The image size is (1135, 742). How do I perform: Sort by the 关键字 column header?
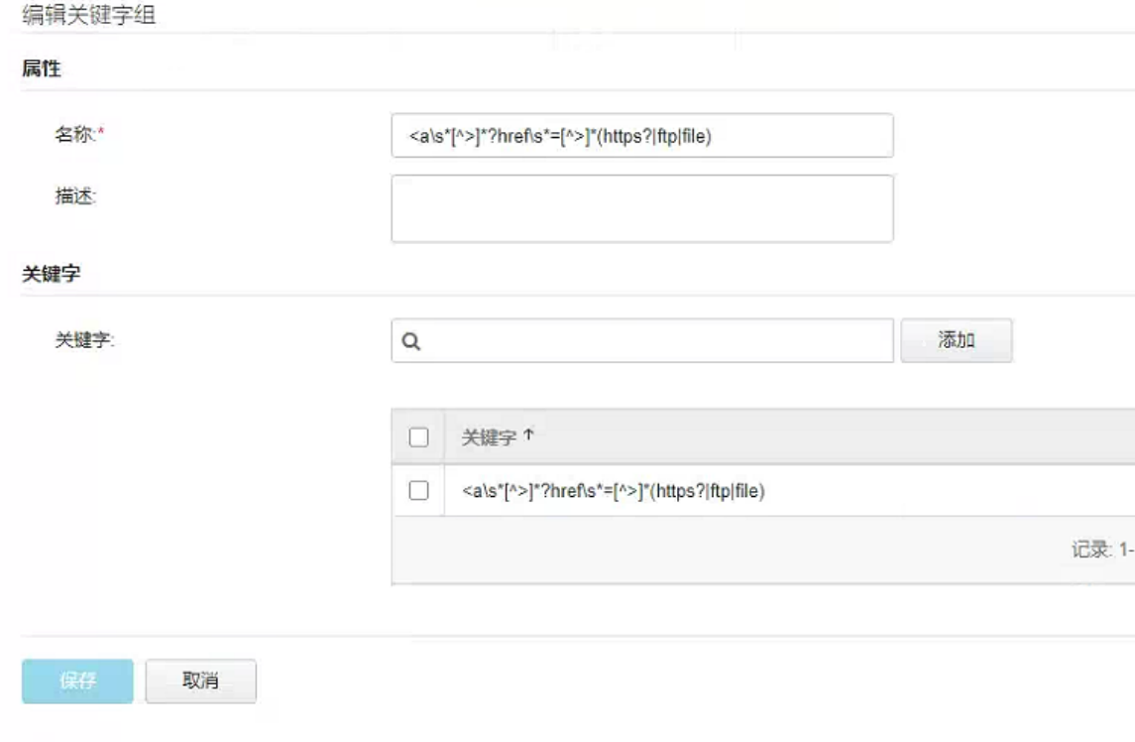point(489,437)
